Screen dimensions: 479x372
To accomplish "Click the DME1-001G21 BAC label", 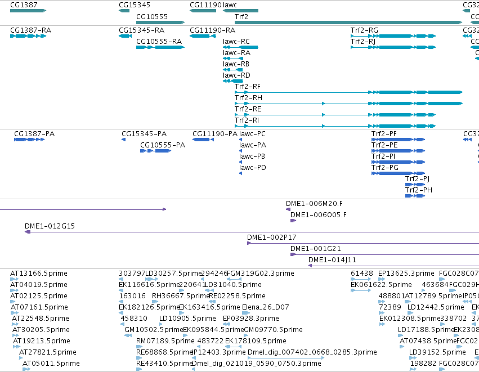I will point(316,249).
